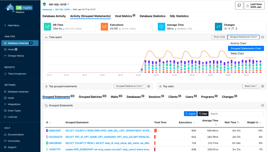Click the DBmarlin Premium logo

coord(18,8)
